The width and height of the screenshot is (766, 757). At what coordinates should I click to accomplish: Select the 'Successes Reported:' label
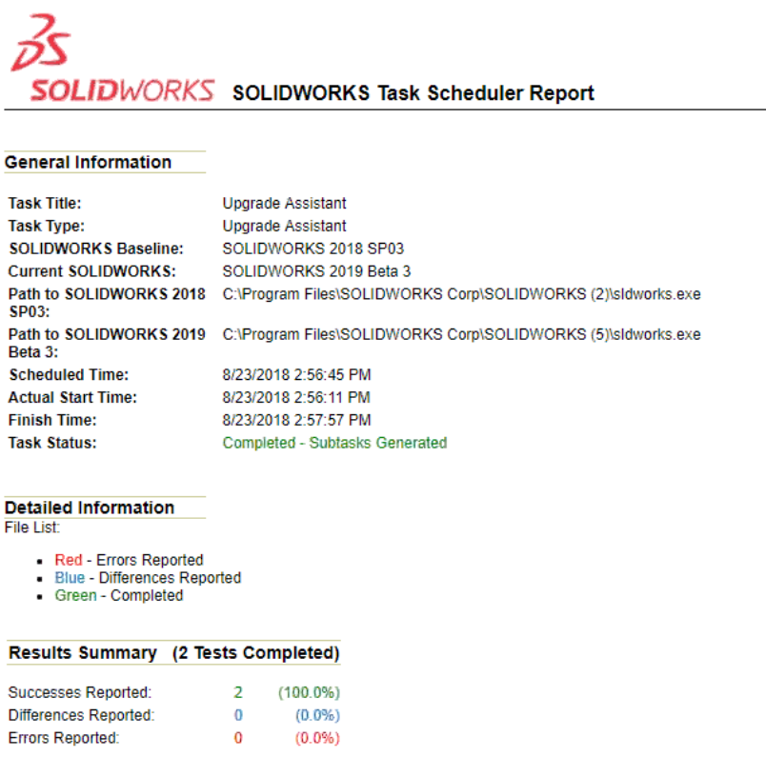coord(80,692)
